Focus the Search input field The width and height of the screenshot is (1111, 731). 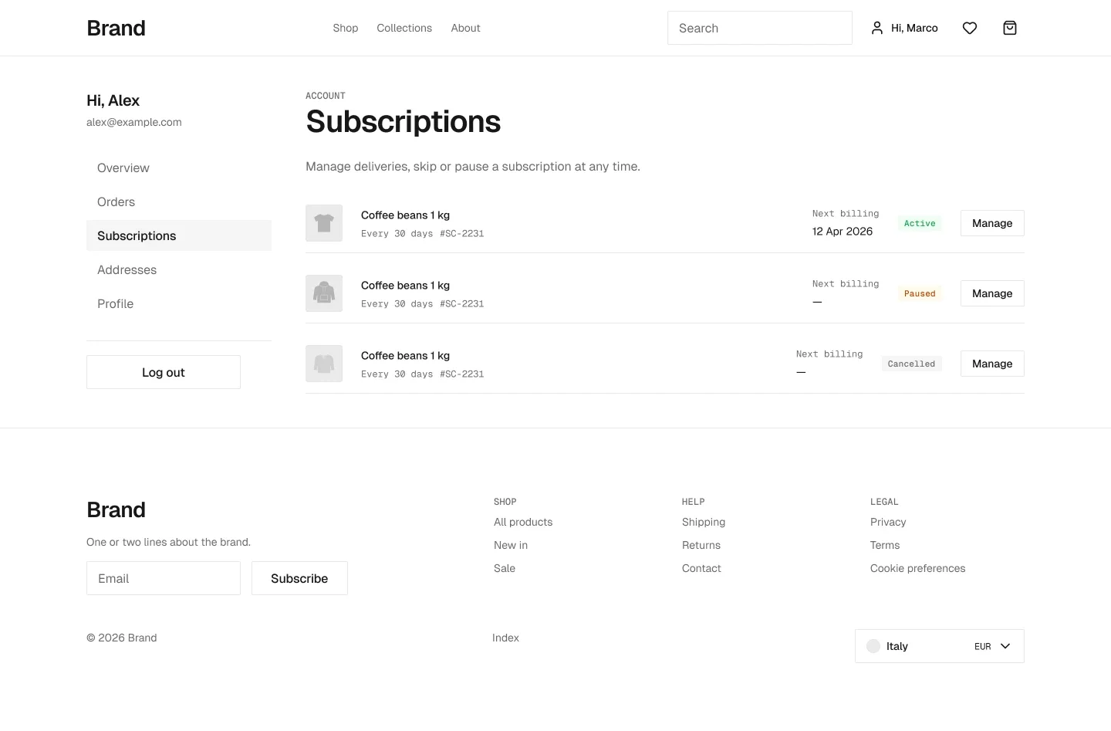(x=760, y=28)
